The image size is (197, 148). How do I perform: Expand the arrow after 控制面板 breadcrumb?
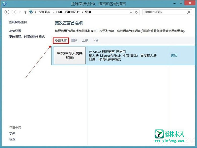[53, 12]
